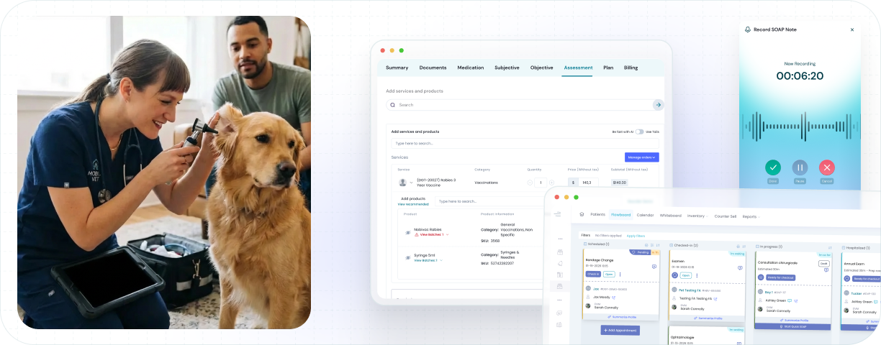Open the three-dot menu on Bandage Change card

pos(620,274)
